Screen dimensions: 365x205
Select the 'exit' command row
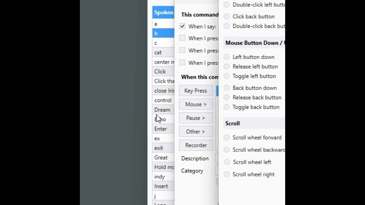coord(163,148)
